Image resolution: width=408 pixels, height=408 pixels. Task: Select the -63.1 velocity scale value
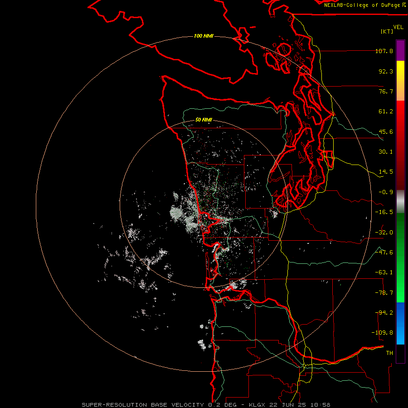(384, 272)
